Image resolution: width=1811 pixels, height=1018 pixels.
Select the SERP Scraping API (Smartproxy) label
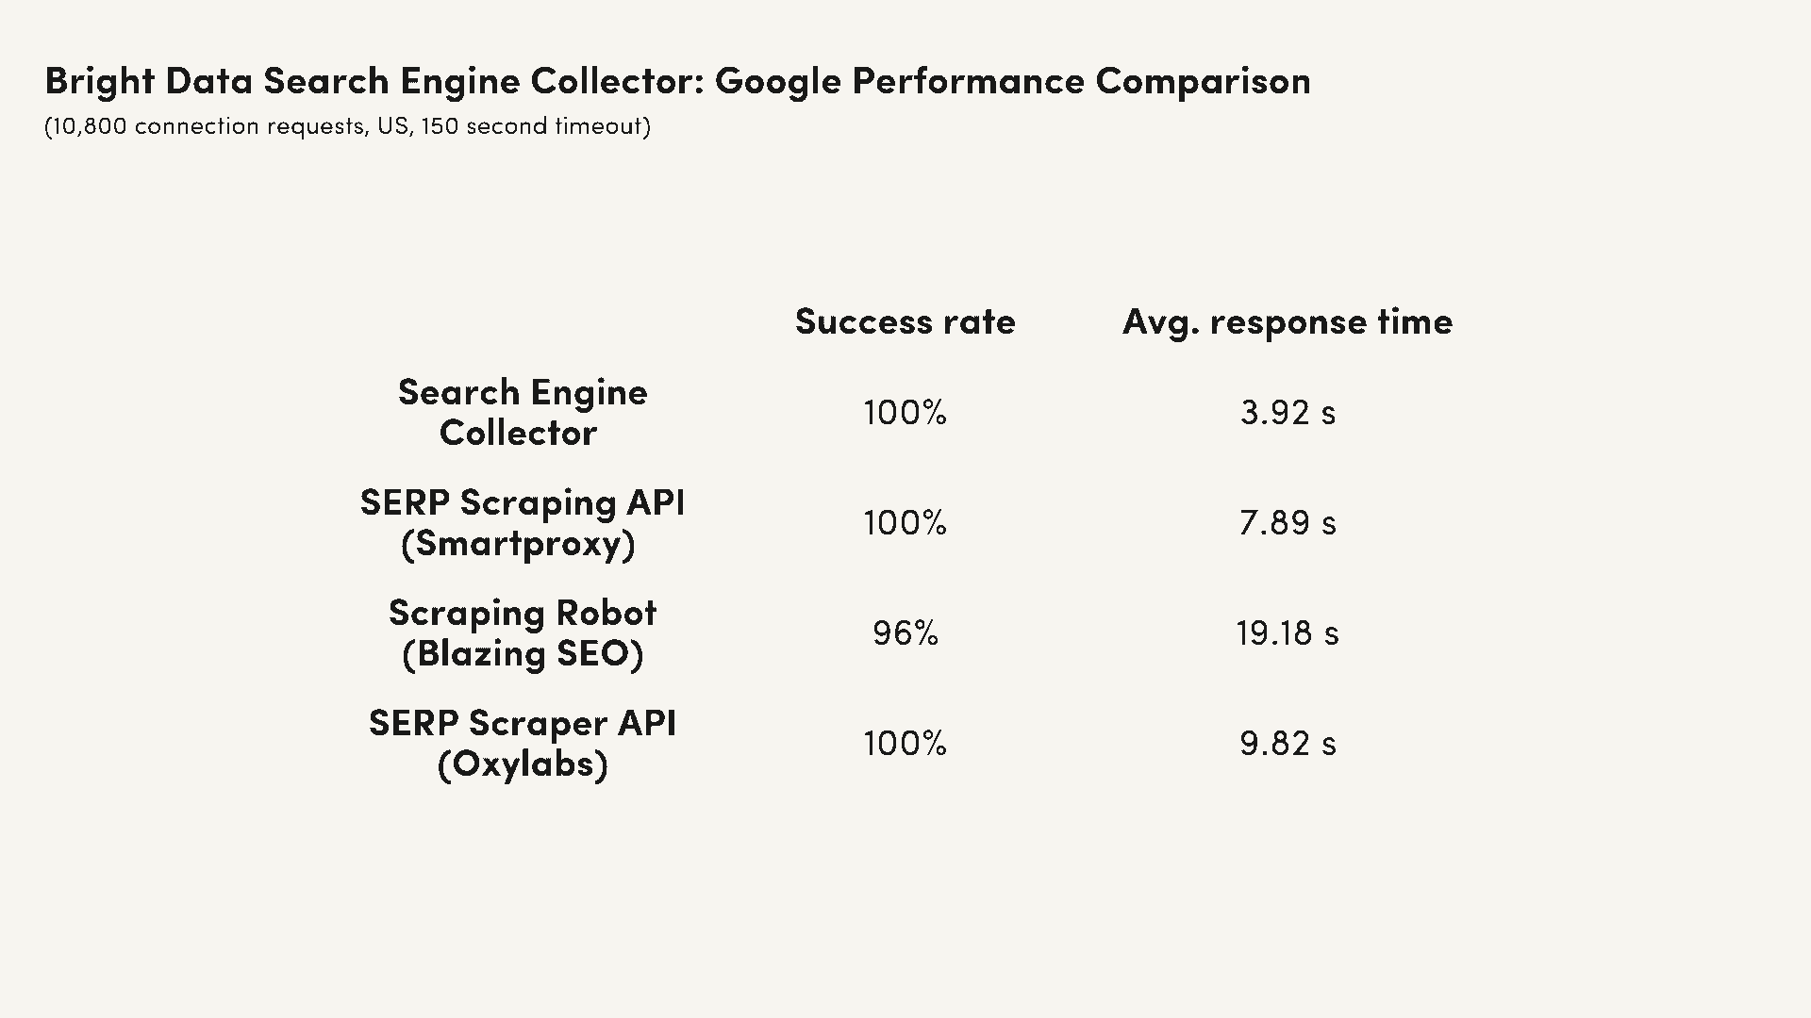pyautogui.click(x=522, y=523)
